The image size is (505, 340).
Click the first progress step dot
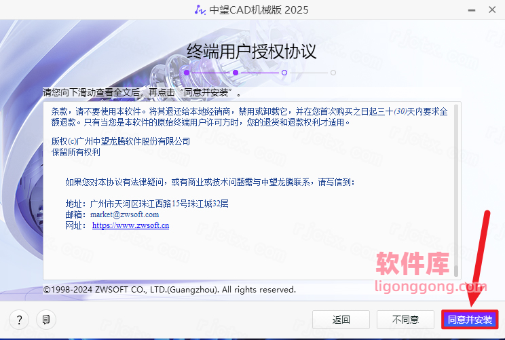[x=187, y=73]
